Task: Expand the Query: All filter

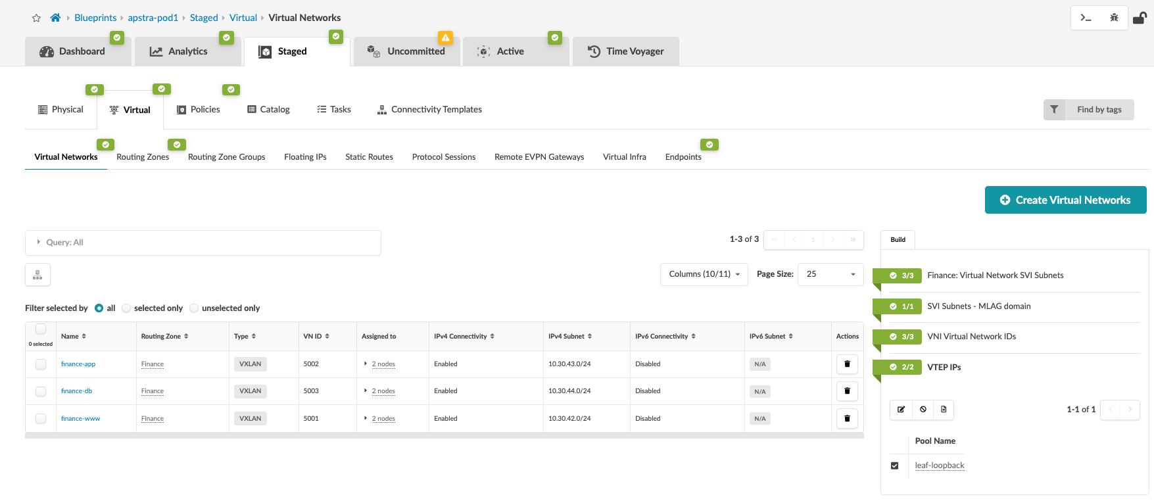Action: [x=203, y=243]
